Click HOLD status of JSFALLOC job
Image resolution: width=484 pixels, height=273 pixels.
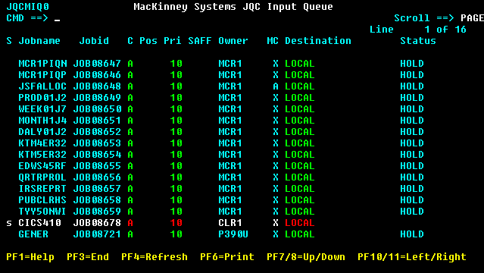412,86
